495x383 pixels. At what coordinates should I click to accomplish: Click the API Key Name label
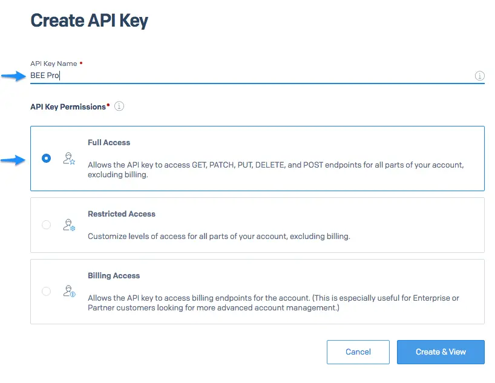[54, 64]
